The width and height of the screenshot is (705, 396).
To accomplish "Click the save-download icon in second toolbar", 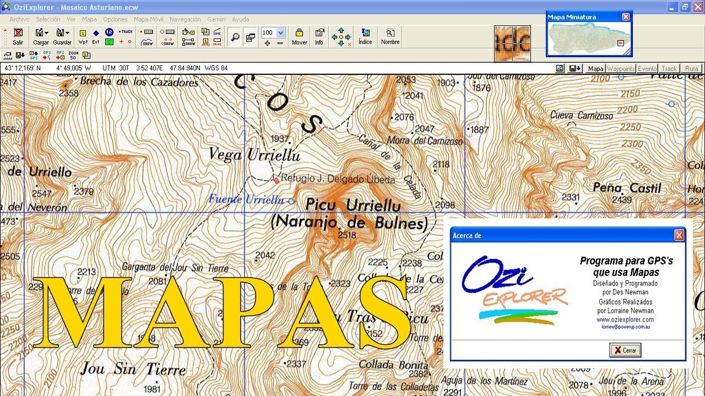I will [x=20, y=55].
